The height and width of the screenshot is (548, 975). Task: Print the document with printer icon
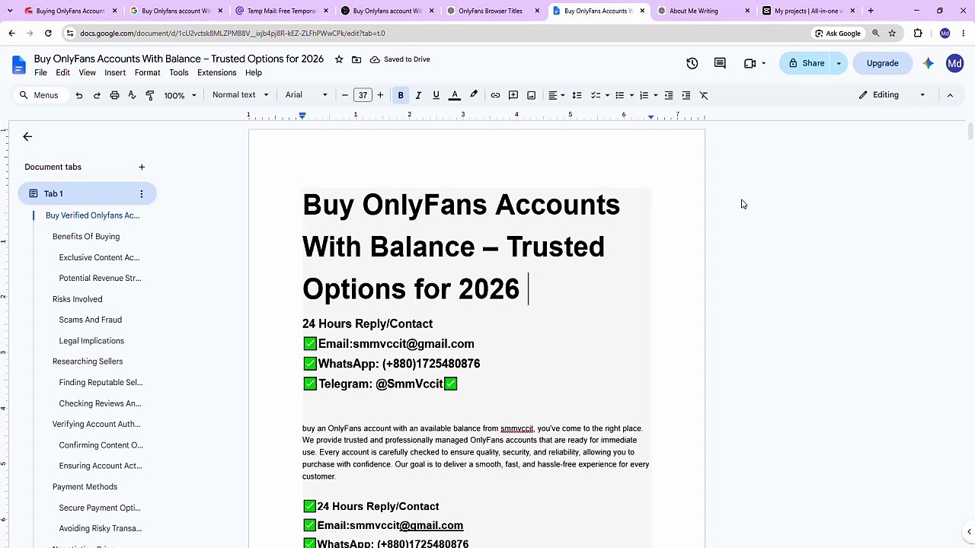[x=114, y=95]
